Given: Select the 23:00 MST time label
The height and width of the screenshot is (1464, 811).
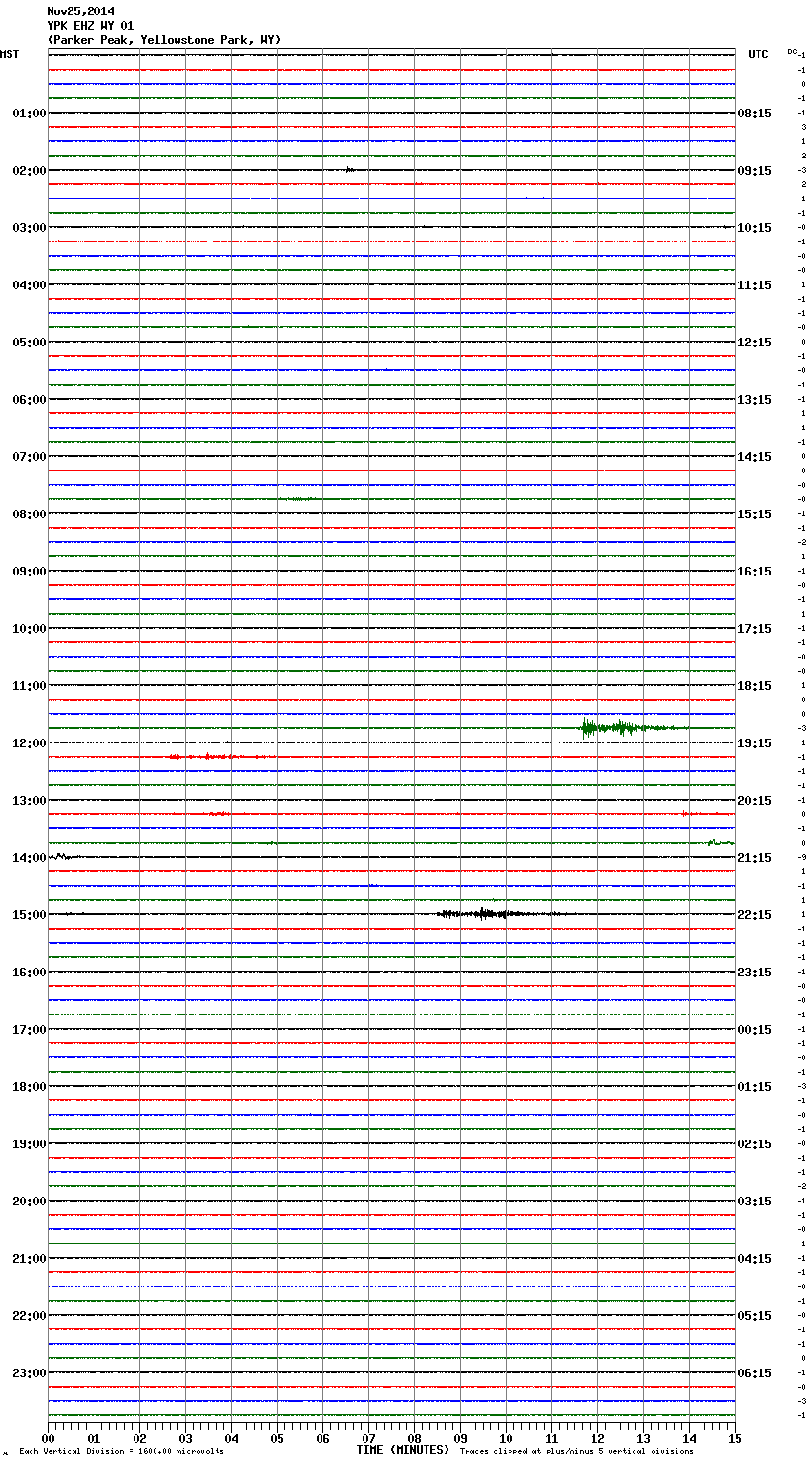Looking at the screenshot, I should click(29, 1373).
